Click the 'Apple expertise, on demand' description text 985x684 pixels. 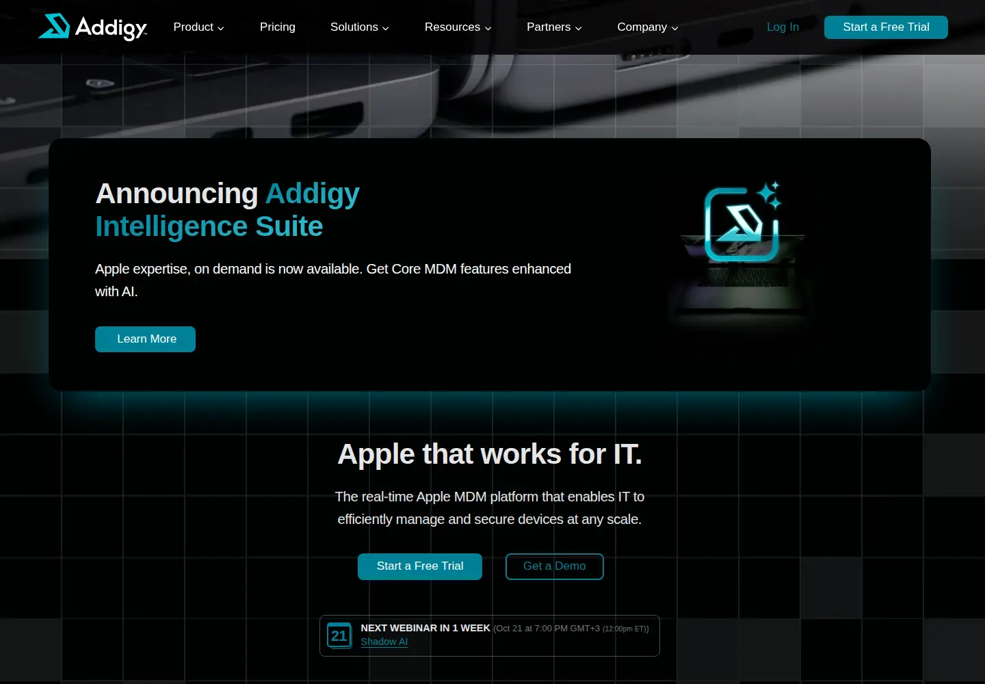[333, 280]
